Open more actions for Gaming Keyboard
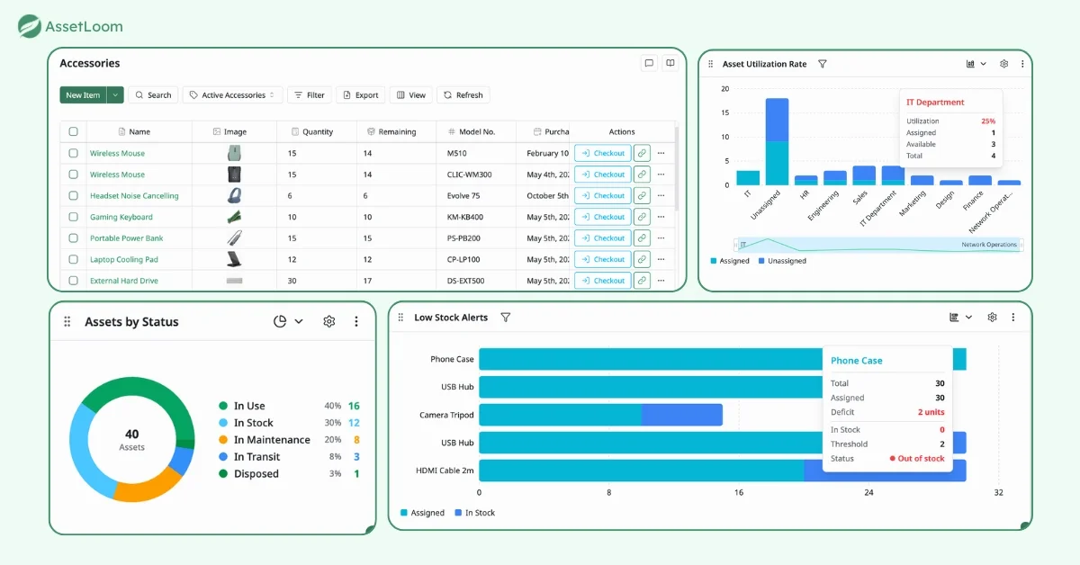 [661, 217]
